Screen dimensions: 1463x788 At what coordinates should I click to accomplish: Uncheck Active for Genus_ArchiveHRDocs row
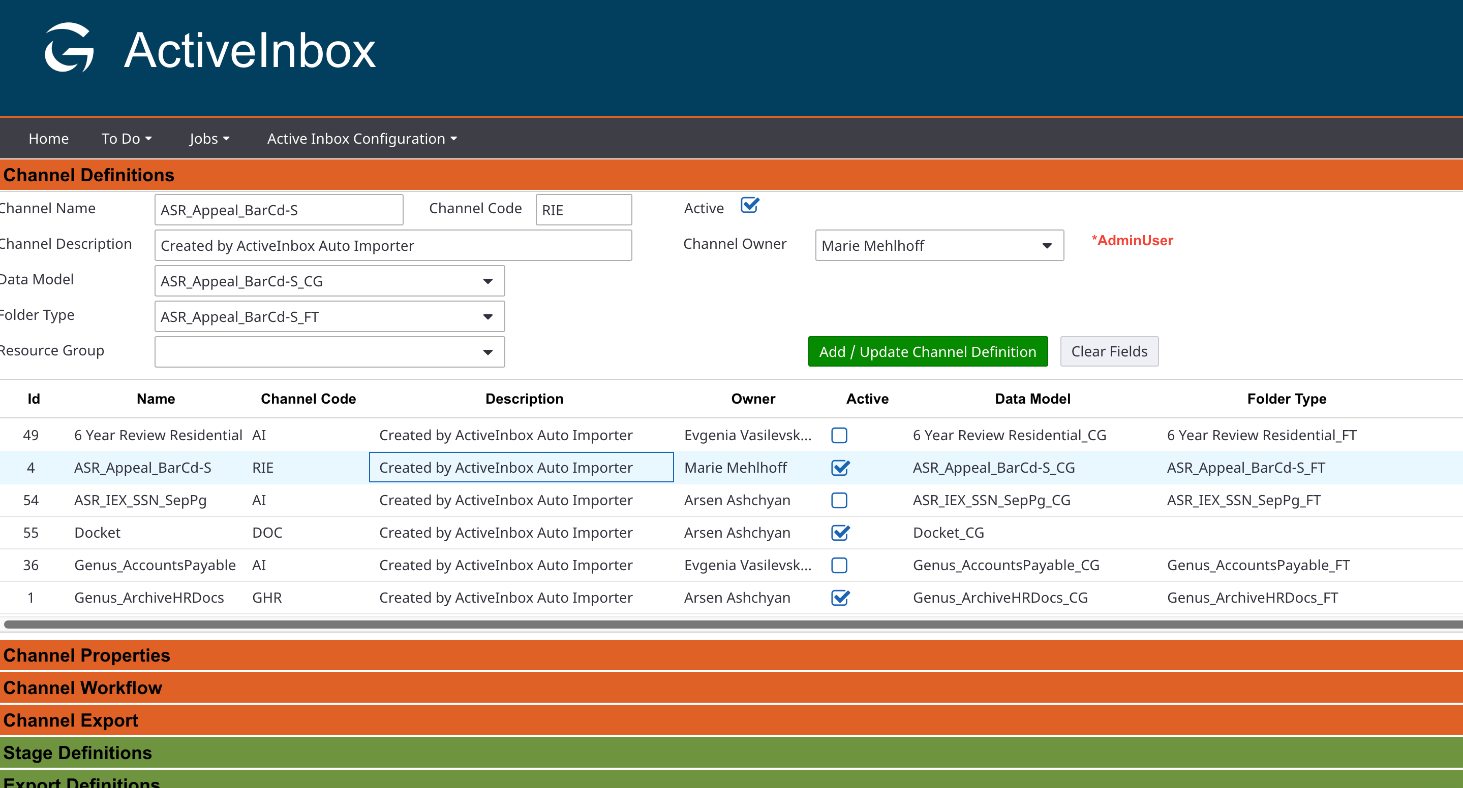point(839,598)
